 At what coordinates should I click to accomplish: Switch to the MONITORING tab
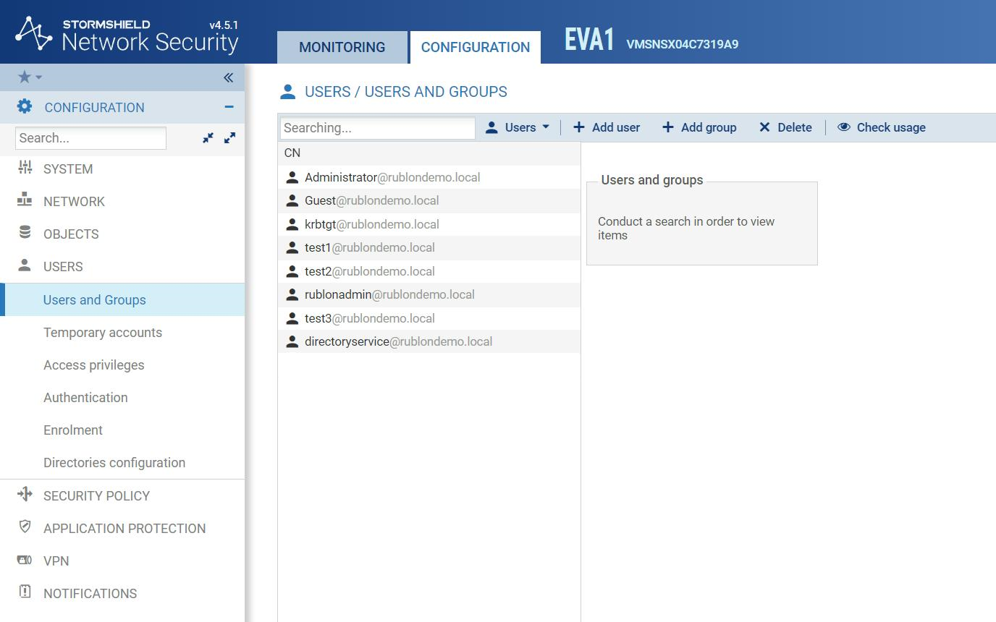tap(342, 47)
